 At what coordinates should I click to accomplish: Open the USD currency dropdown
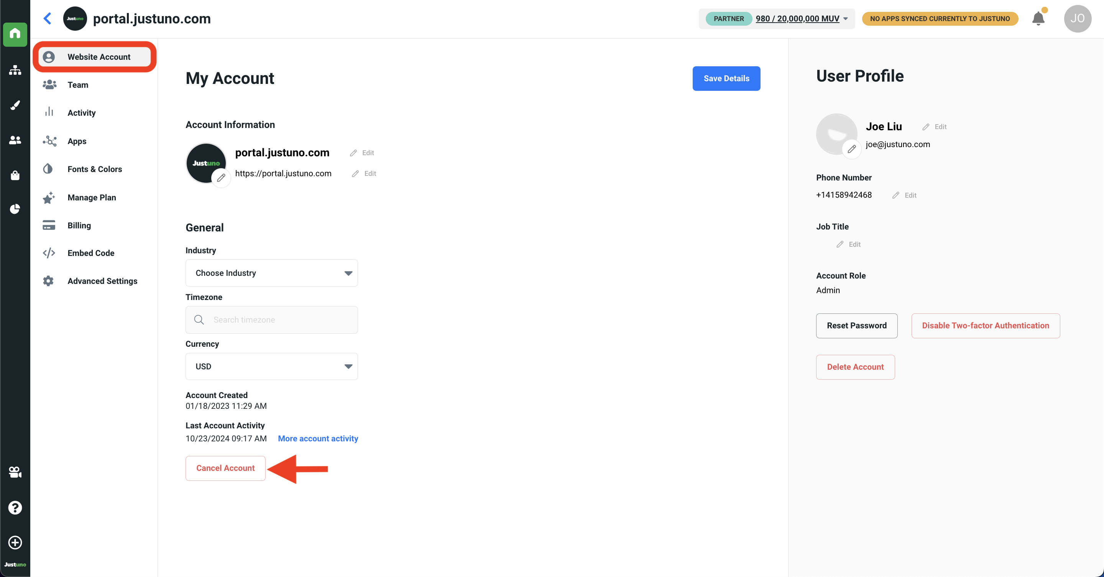click(x=271, y=366)
